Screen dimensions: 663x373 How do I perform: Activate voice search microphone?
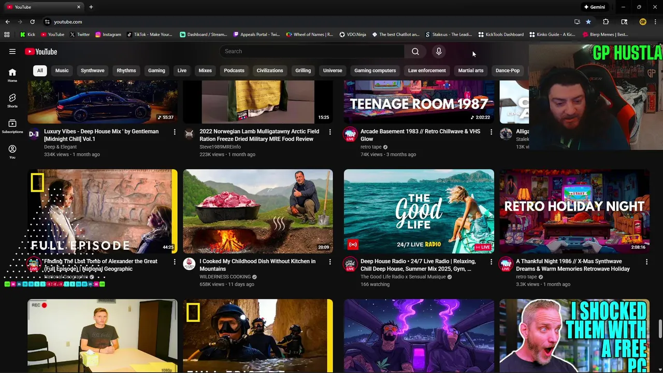439,51
